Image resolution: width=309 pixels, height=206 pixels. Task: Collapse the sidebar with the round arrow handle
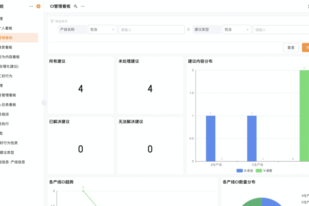pos(44,103)
